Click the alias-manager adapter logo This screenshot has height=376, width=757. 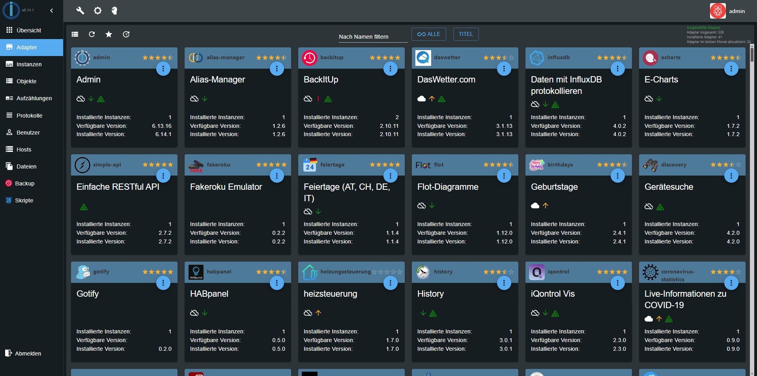(196, 58)
